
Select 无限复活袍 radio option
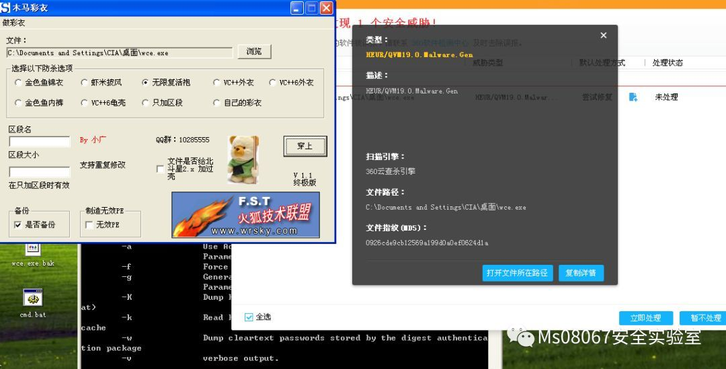point(166,83)
